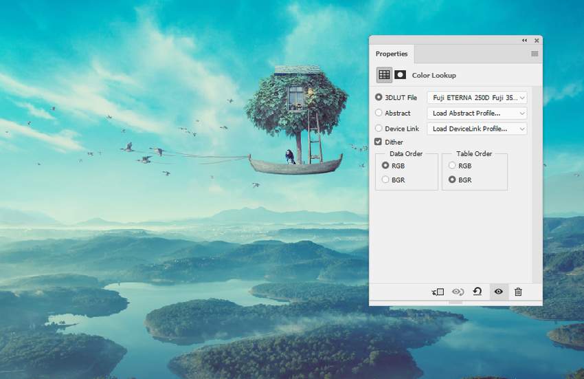The width and height of the screenshot is (584, 379).
Task: Toggle adjustment layer visibility eye
Action: click(x=499, y=292)
